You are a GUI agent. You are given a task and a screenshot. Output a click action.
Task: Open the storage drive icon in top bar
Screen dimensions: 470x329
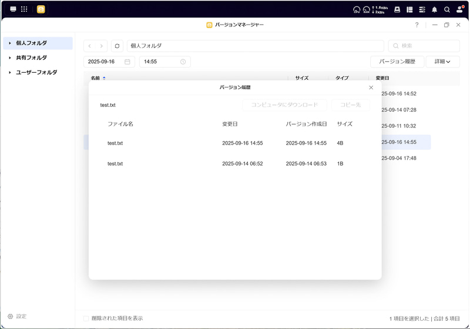point(397,9)
